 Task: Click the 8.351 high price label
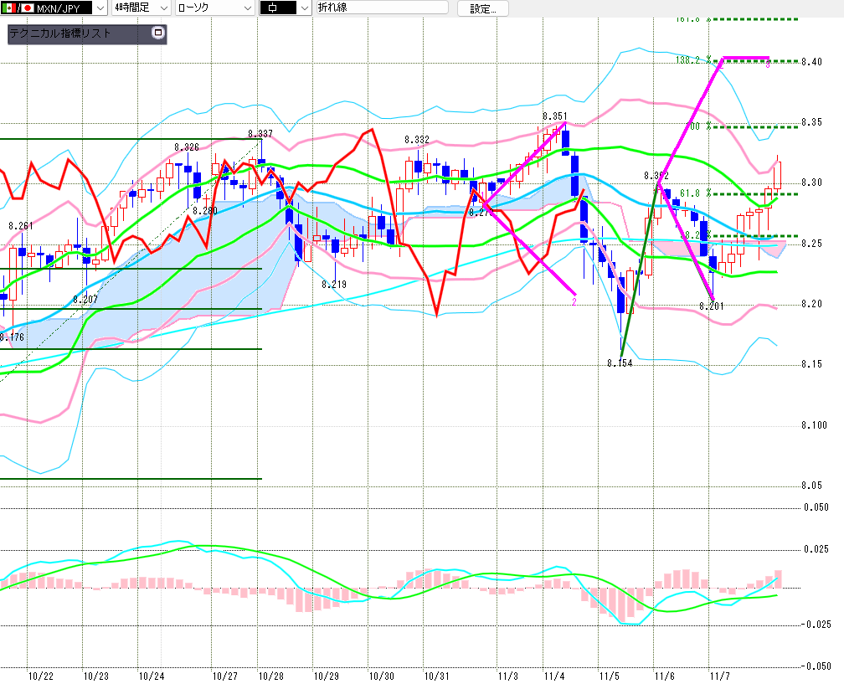click(x=555, y=116)
